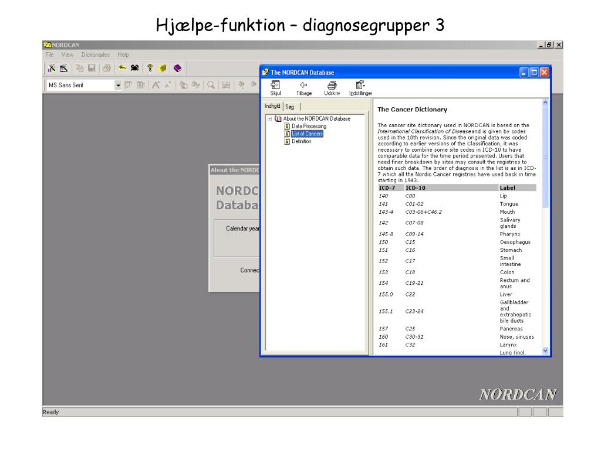Image resolution: width=601 pixels, height=450 pixels.
Task: Click the help content scrollbar down arrow
Action: coord(545,350)
